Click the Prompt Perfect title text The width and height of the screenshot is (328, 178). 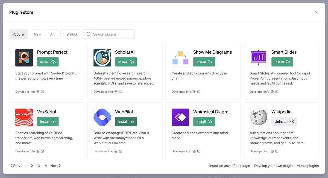(x=52, y=52)
